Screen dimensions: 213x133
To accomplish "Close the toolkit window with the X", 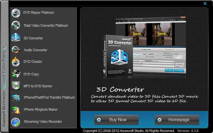I will [x=205, y=4].
